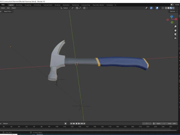This screenshot has width=180, height=135.
Task: Click frame 150 on timeline ruler
Action: [94, 127]
